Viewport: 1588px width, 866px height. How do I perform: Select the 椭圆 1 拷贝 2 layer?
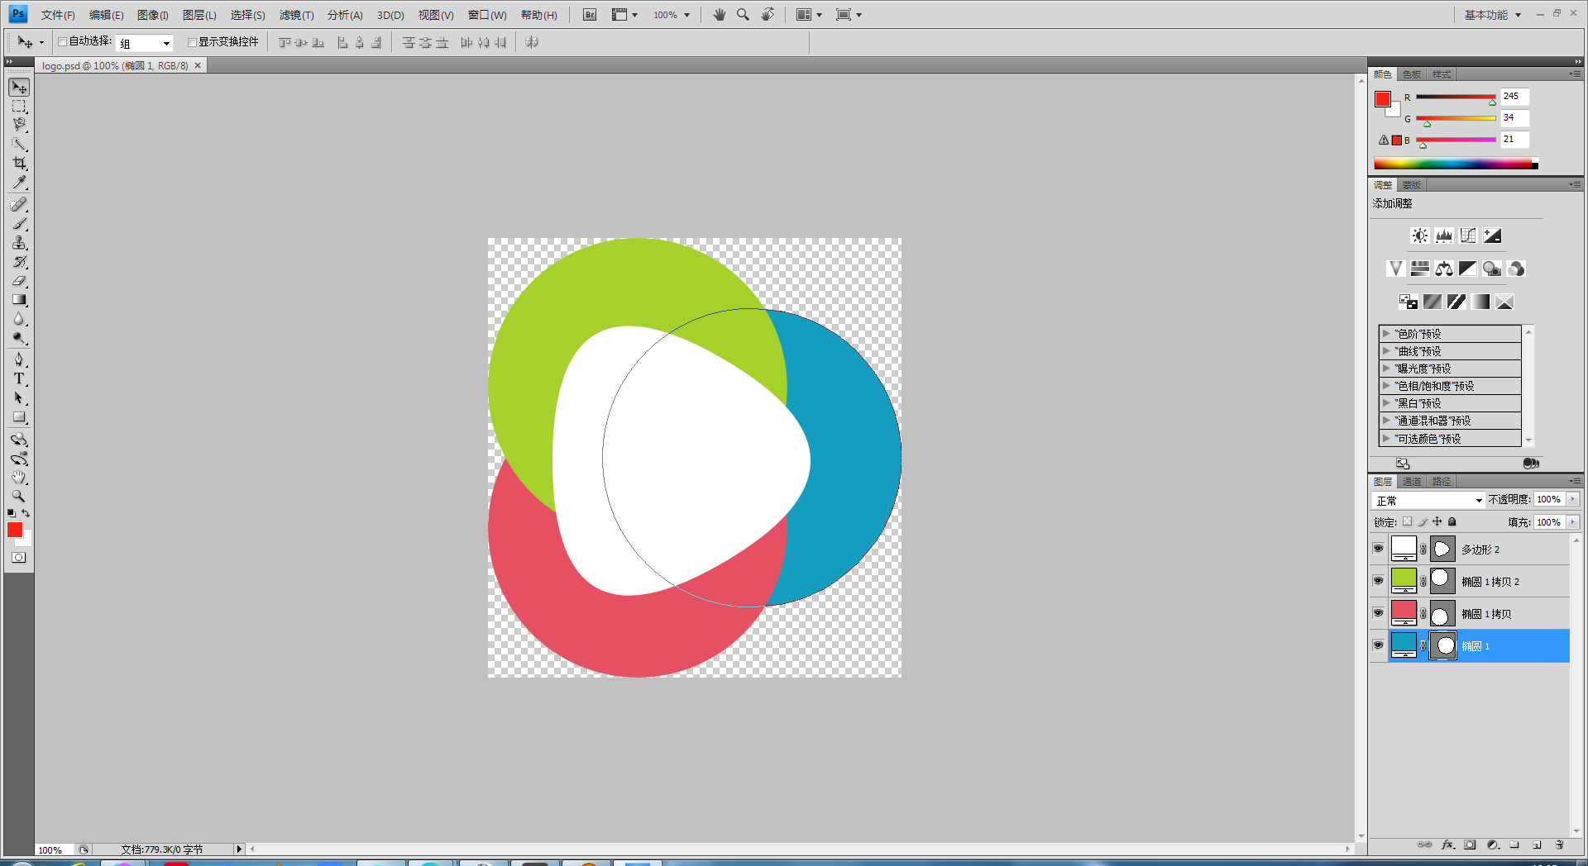click(1490, 582)
